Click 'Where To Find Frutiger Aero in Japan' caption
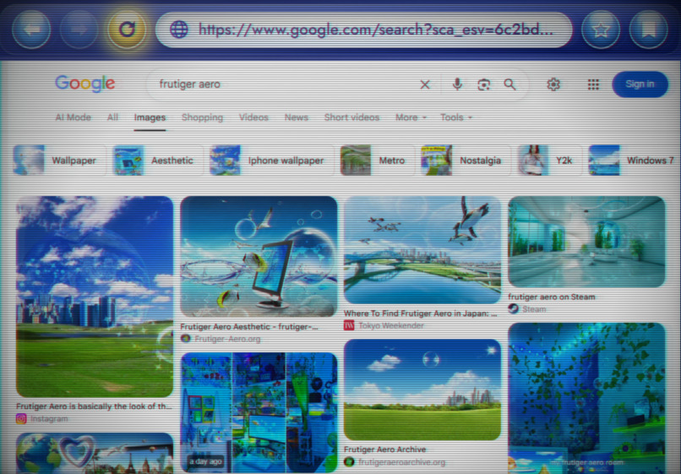Image resolution: width=681 pixels, height=474 pixels. point(420,313)
